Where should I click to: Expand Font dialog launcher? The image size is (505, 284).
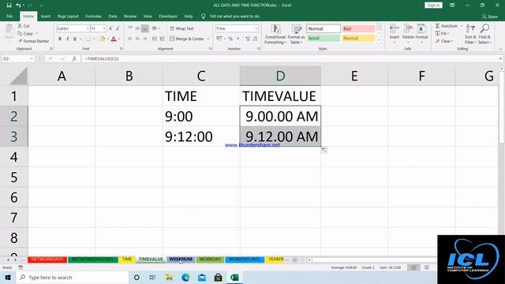point(121,49)
